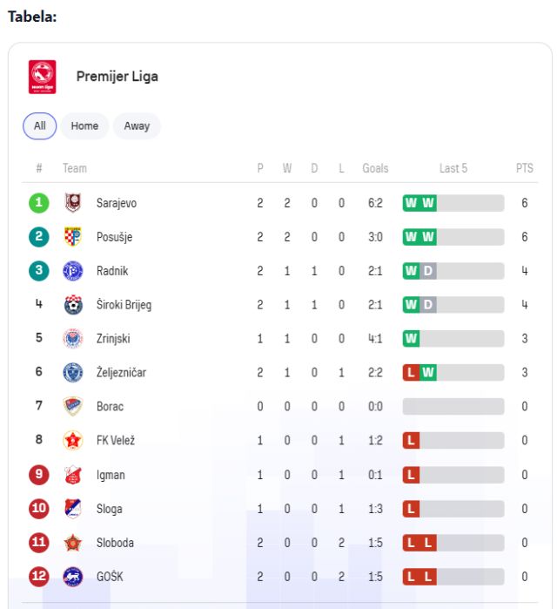557x609 pixels.
Task: Sort table by PTS column header
Action: tap(524, 168)
